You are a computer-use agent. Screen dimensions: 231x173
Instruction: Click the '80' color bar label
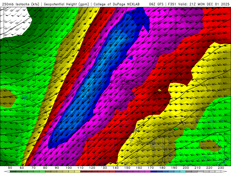[45, 168]
